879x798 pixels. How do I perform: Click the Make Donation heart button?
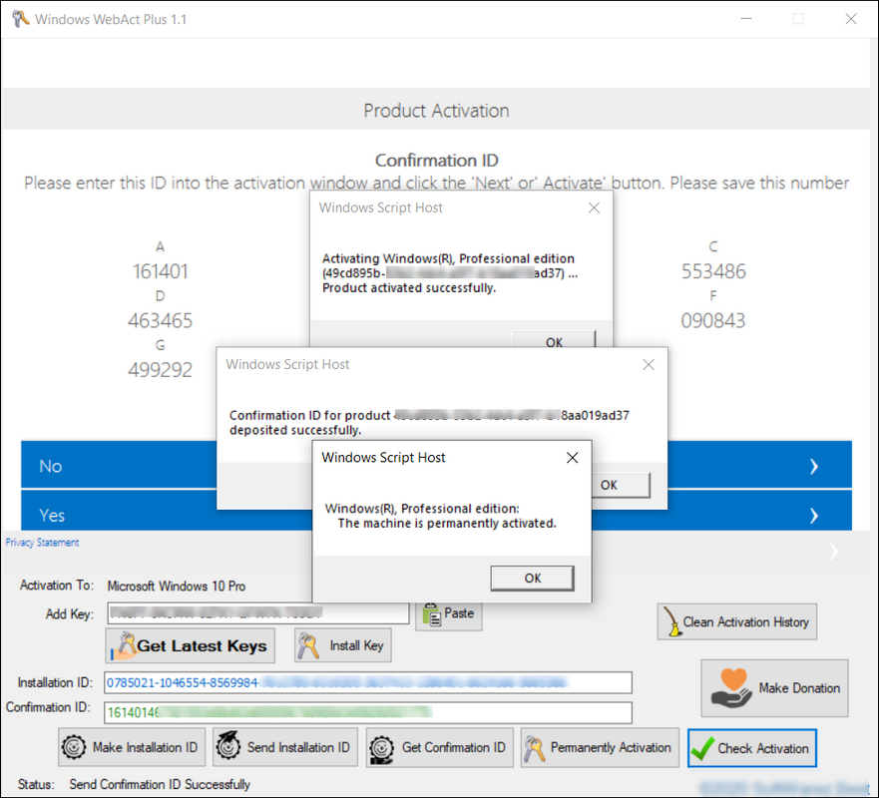[x=774, y=687]
